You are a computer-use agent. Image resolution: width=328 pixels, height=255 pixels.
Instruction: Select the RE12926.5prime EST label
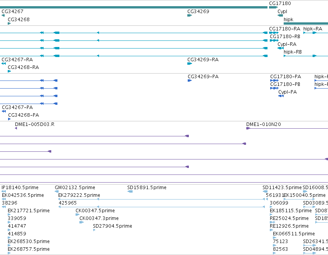(x=289, y=226)
